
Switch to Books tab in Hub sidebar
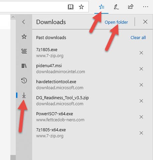[x=24, y=66]
